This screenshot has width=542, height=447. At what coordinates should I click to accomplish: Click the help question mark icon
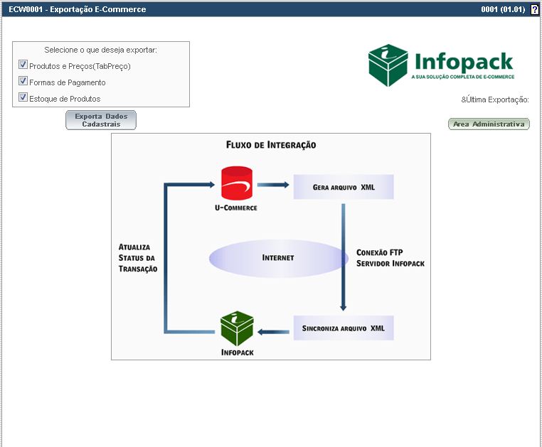pyautogui.click(x=535, y=10)
